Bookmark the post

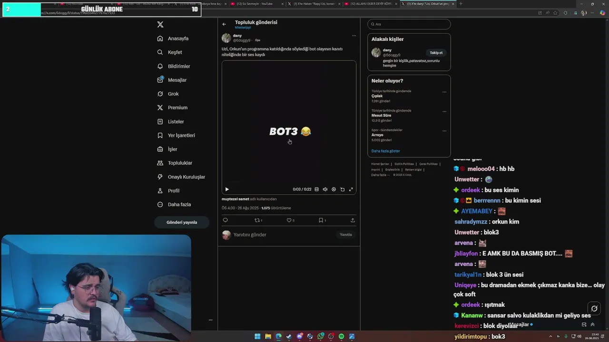pos(322,220)
